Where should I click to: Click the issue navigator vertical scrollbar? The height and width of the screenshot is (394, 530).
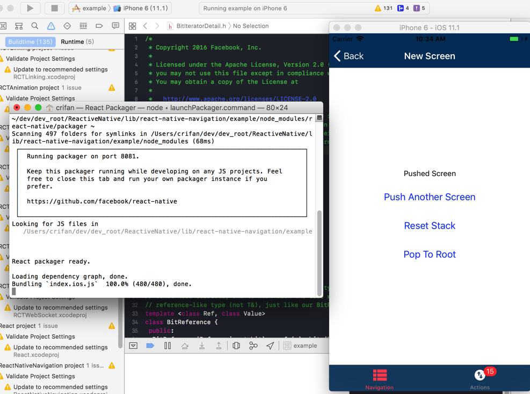click(120, 323)
